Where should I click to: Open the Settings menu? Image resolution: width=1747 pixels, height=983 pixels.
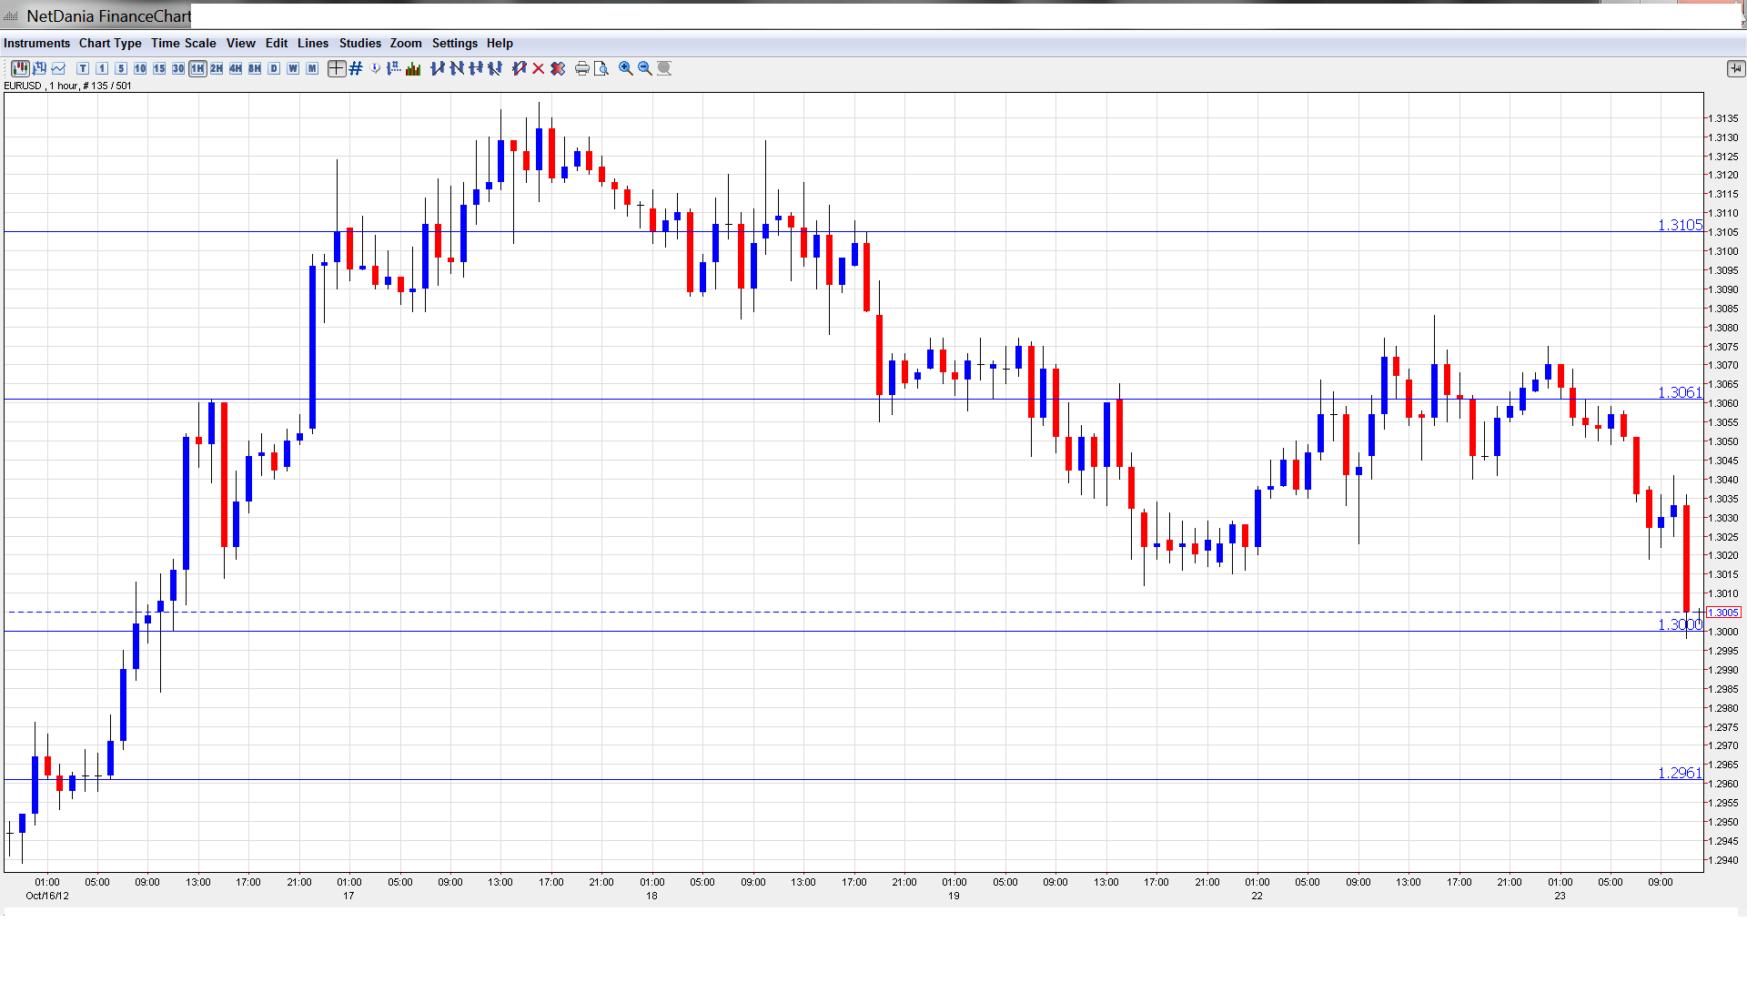(x=454, y=43)
